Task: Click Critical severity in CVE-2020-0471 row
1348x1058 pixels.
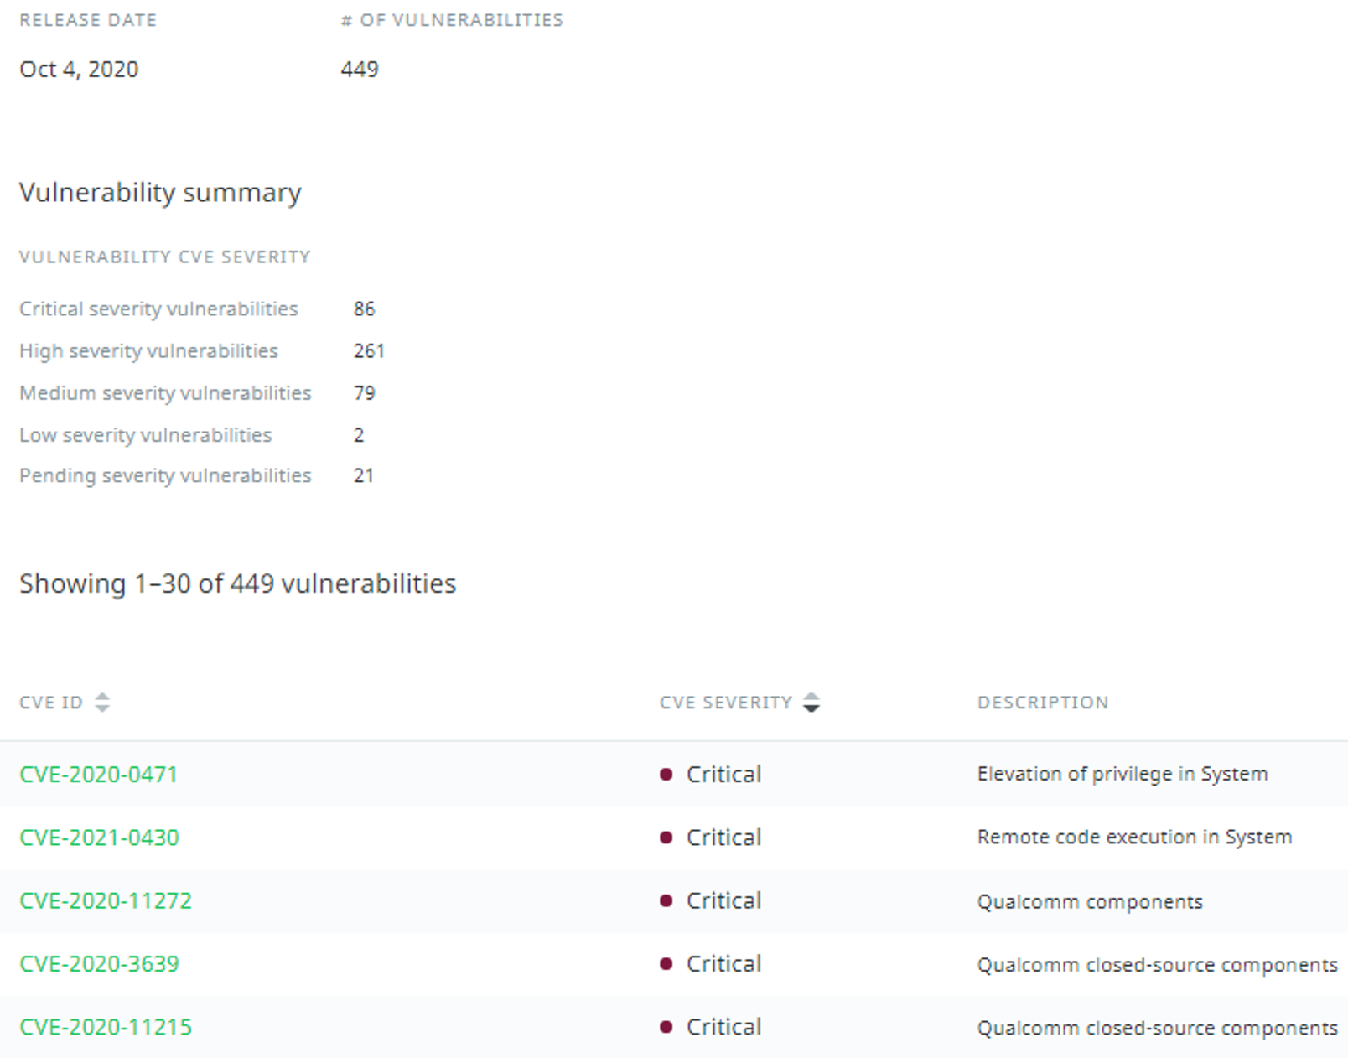Action: [711, 774]
